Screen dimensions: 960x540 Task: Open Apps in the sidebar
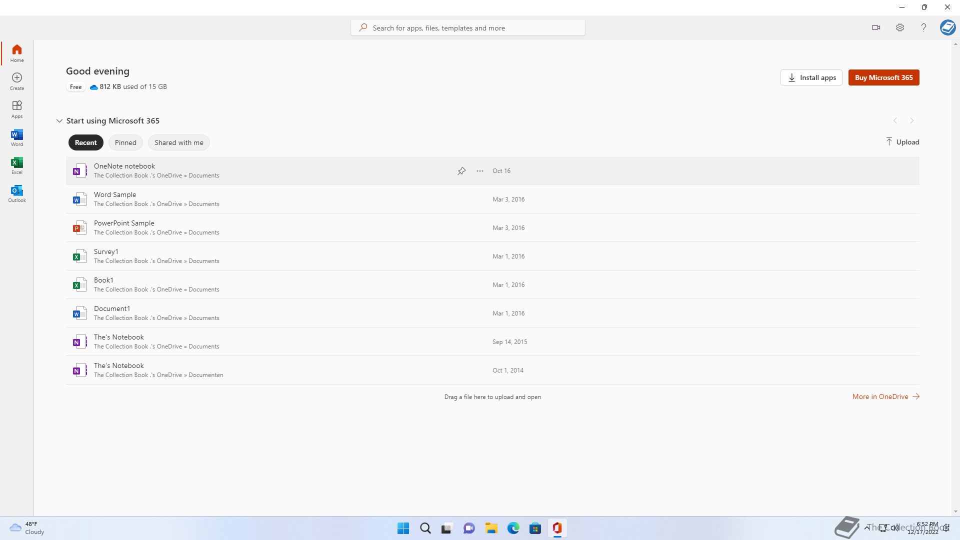tap(17, 109)
